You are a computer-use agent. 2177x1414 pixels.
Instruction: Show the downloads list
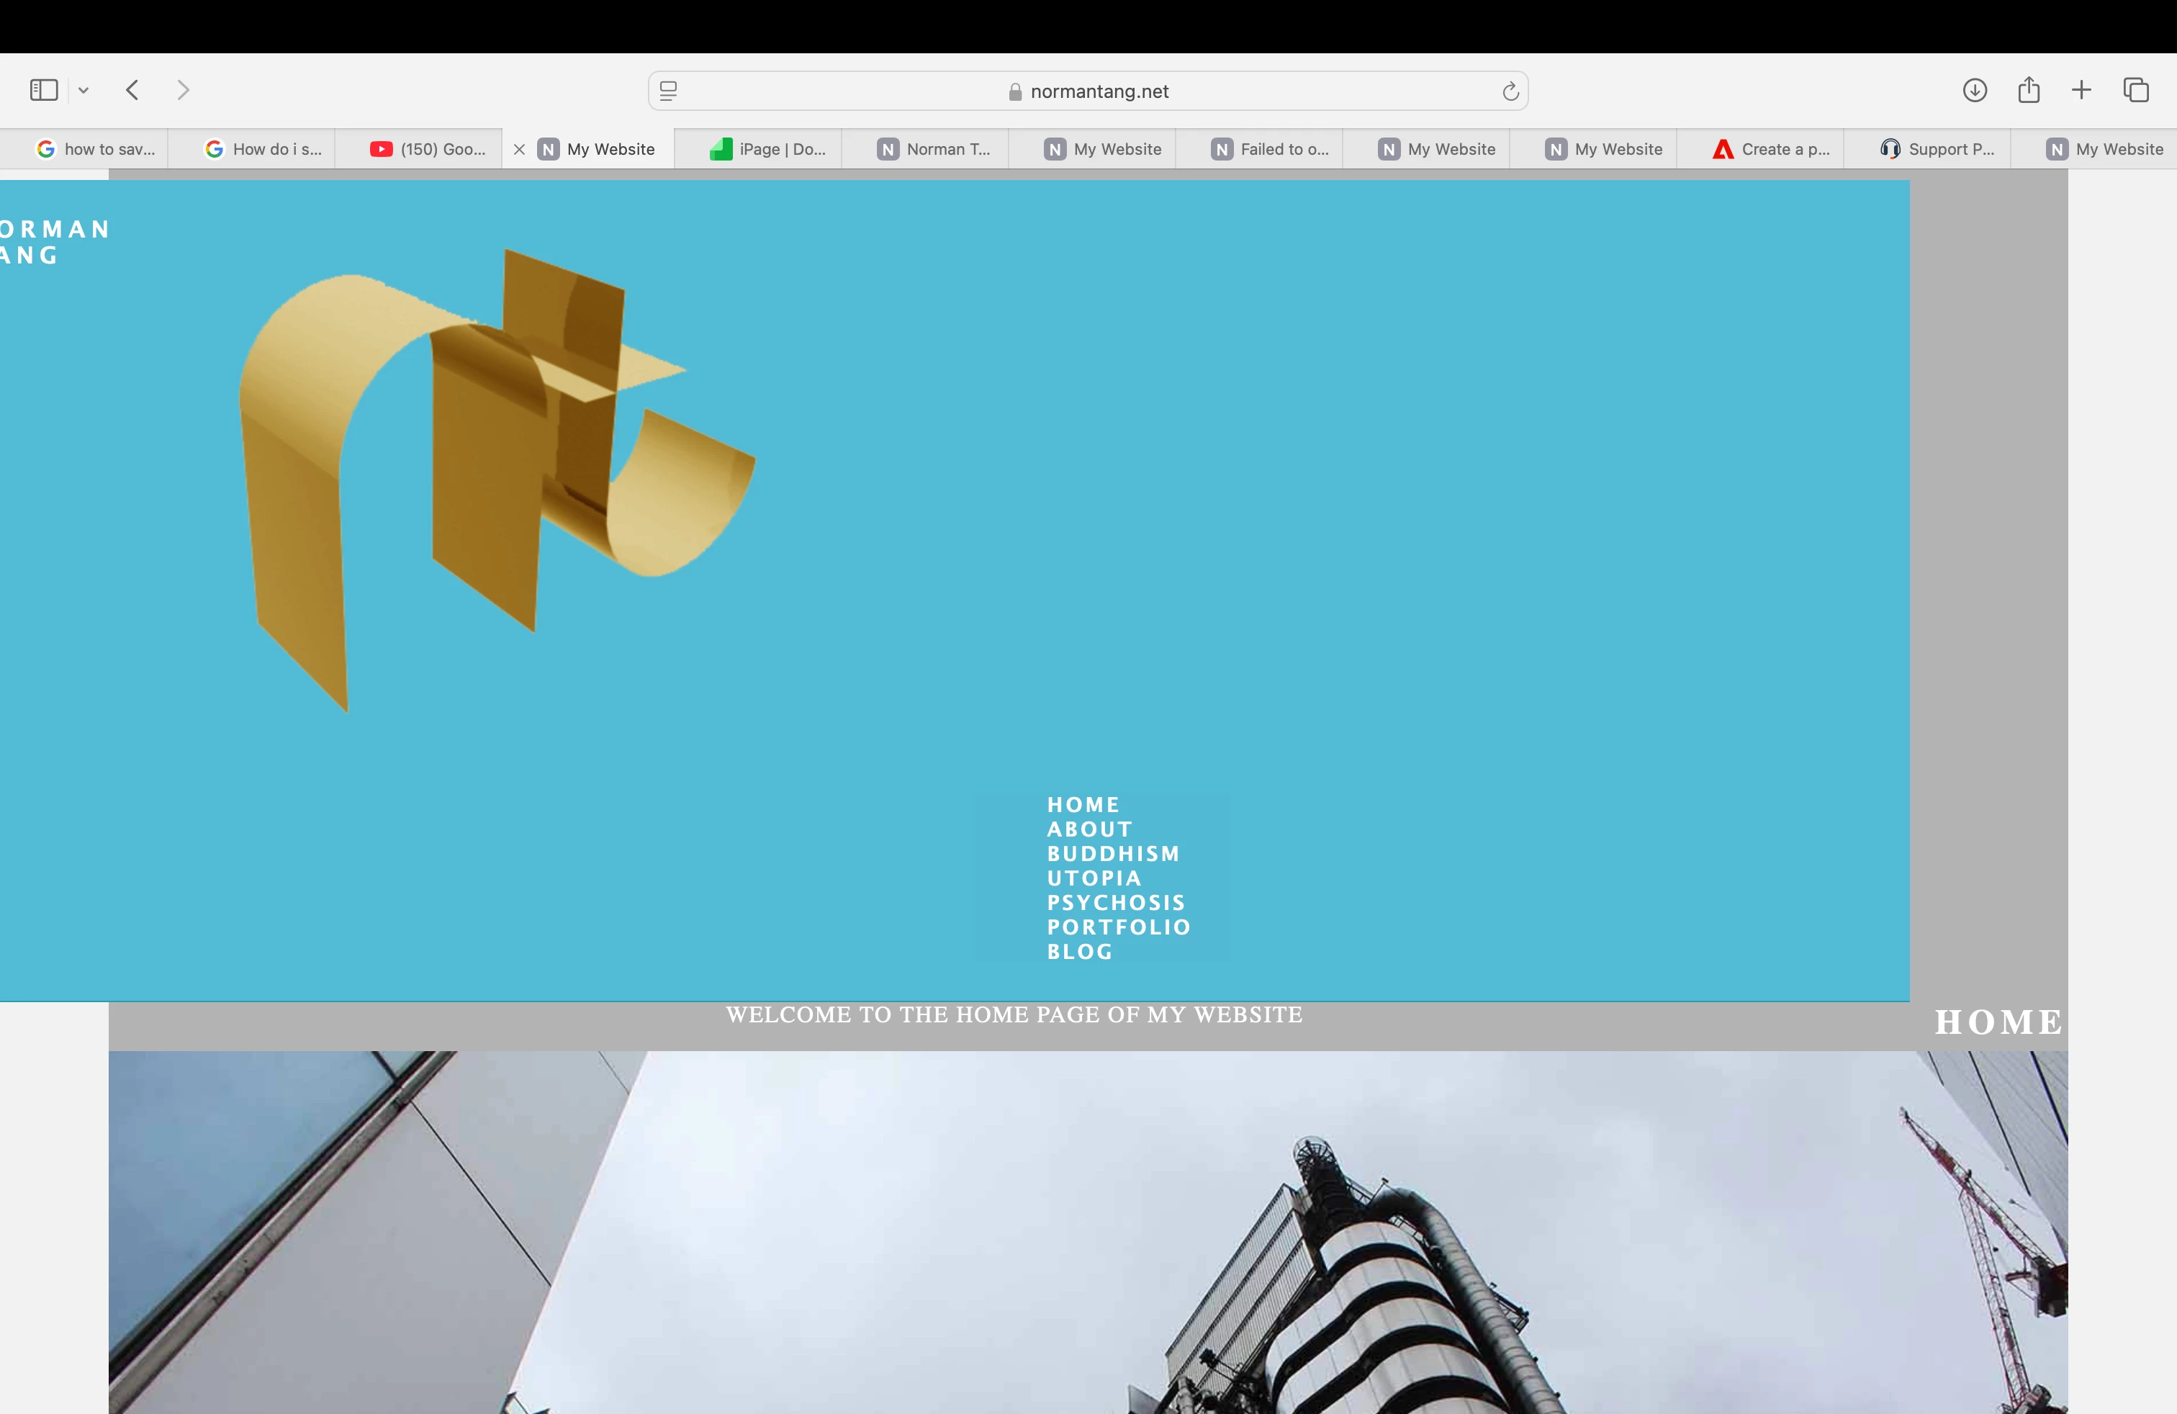coord(1975,89)
